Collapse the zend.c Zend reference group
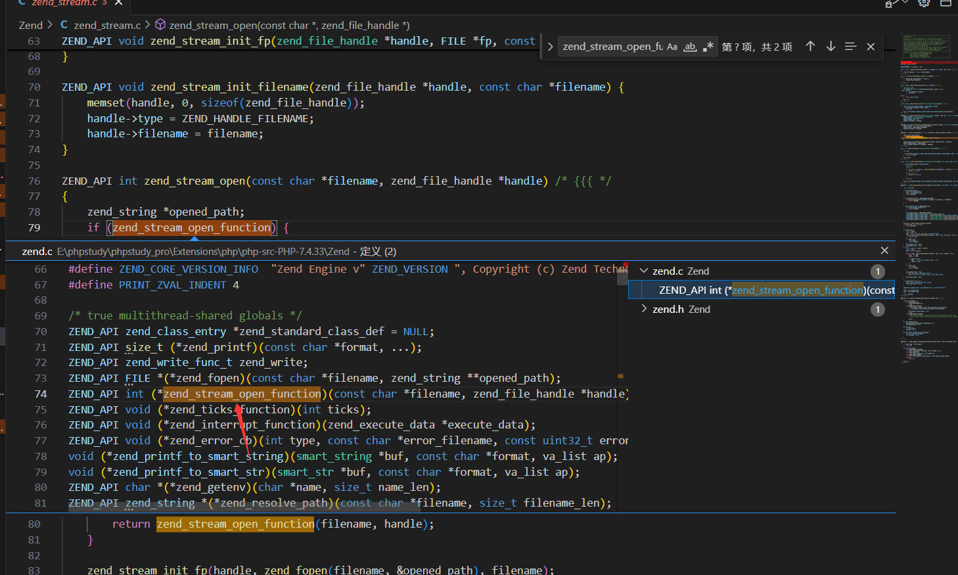958x575 pixels. [x=644, y=271]
